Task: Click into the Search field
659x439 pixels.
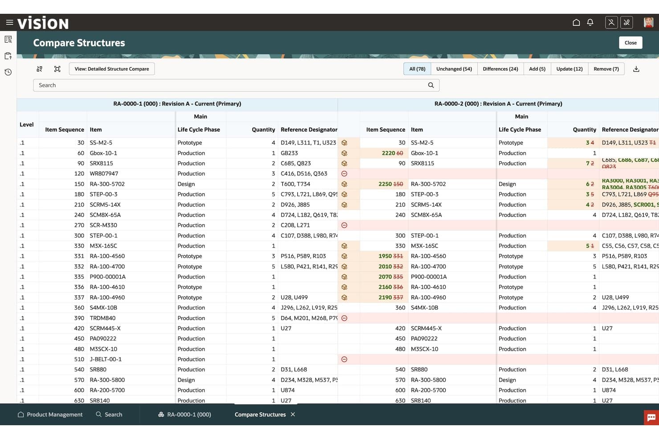Action: (236, 85)
